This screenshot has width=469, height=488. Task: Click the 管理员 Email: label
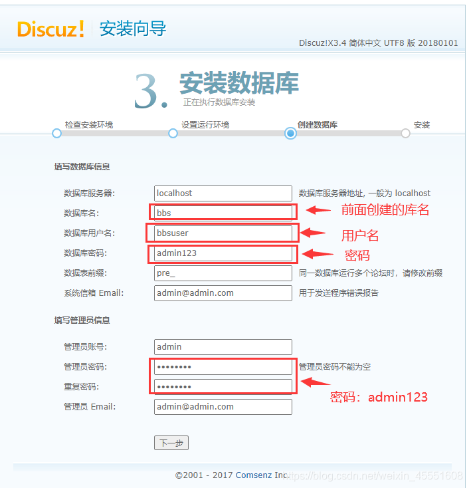click(x=90, y=407)
